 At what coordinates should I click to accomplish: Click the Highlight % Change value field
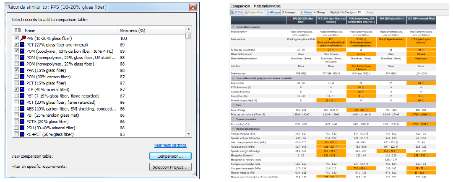click(361, 13)
